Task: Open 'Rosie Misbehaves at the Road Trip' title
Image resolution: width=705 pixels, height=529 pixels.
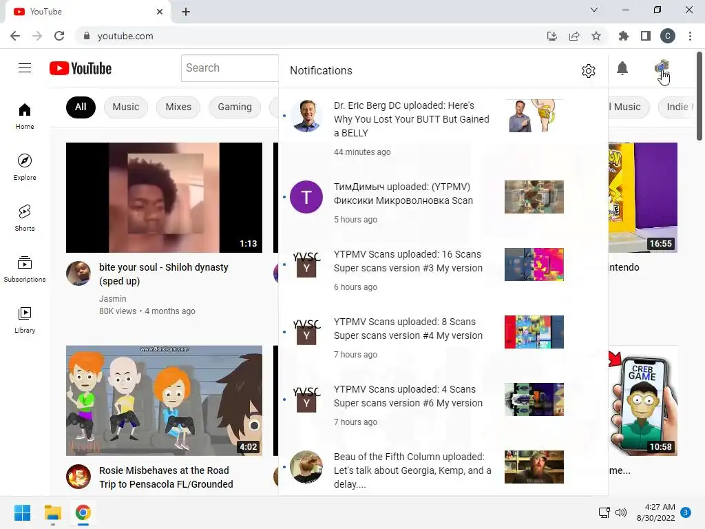Action: coord(166,477)
